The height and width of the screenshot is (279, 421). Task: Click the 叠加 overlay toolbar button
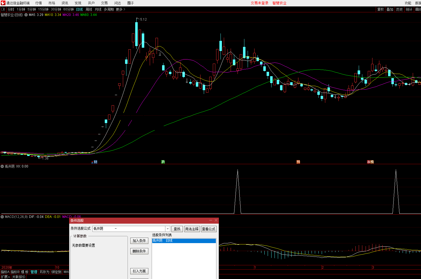[x=390, y=9]
